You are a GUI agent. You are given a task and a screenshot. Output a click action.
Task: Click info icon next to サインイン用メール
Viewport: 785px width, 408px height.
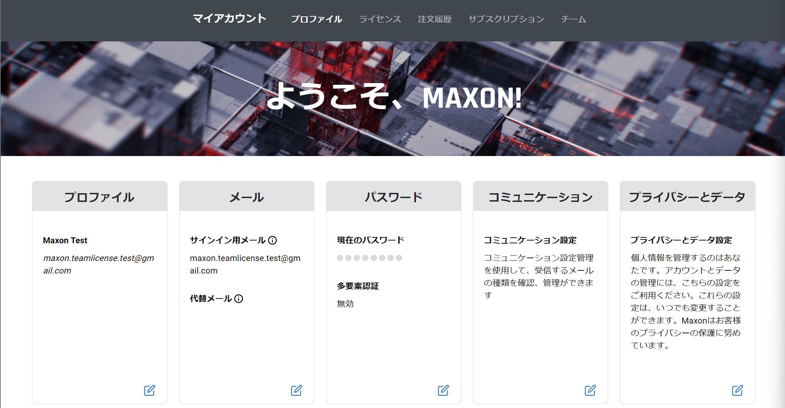(273, 240)
